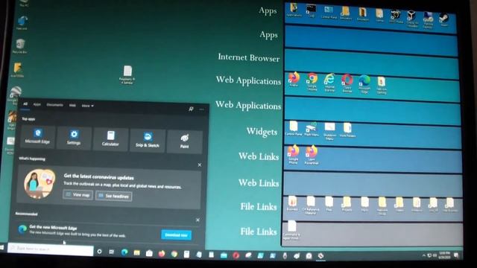Switch to Apps tab in search panel
The image size is (477, 268).
click(37, 104)
